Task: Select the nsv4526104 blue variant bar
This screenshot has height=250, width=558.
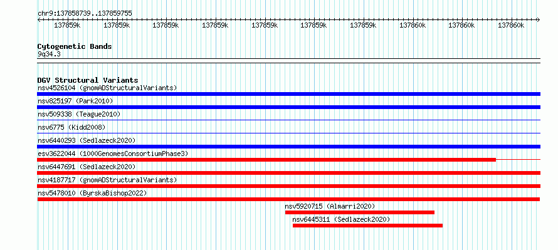Action: 288,94
